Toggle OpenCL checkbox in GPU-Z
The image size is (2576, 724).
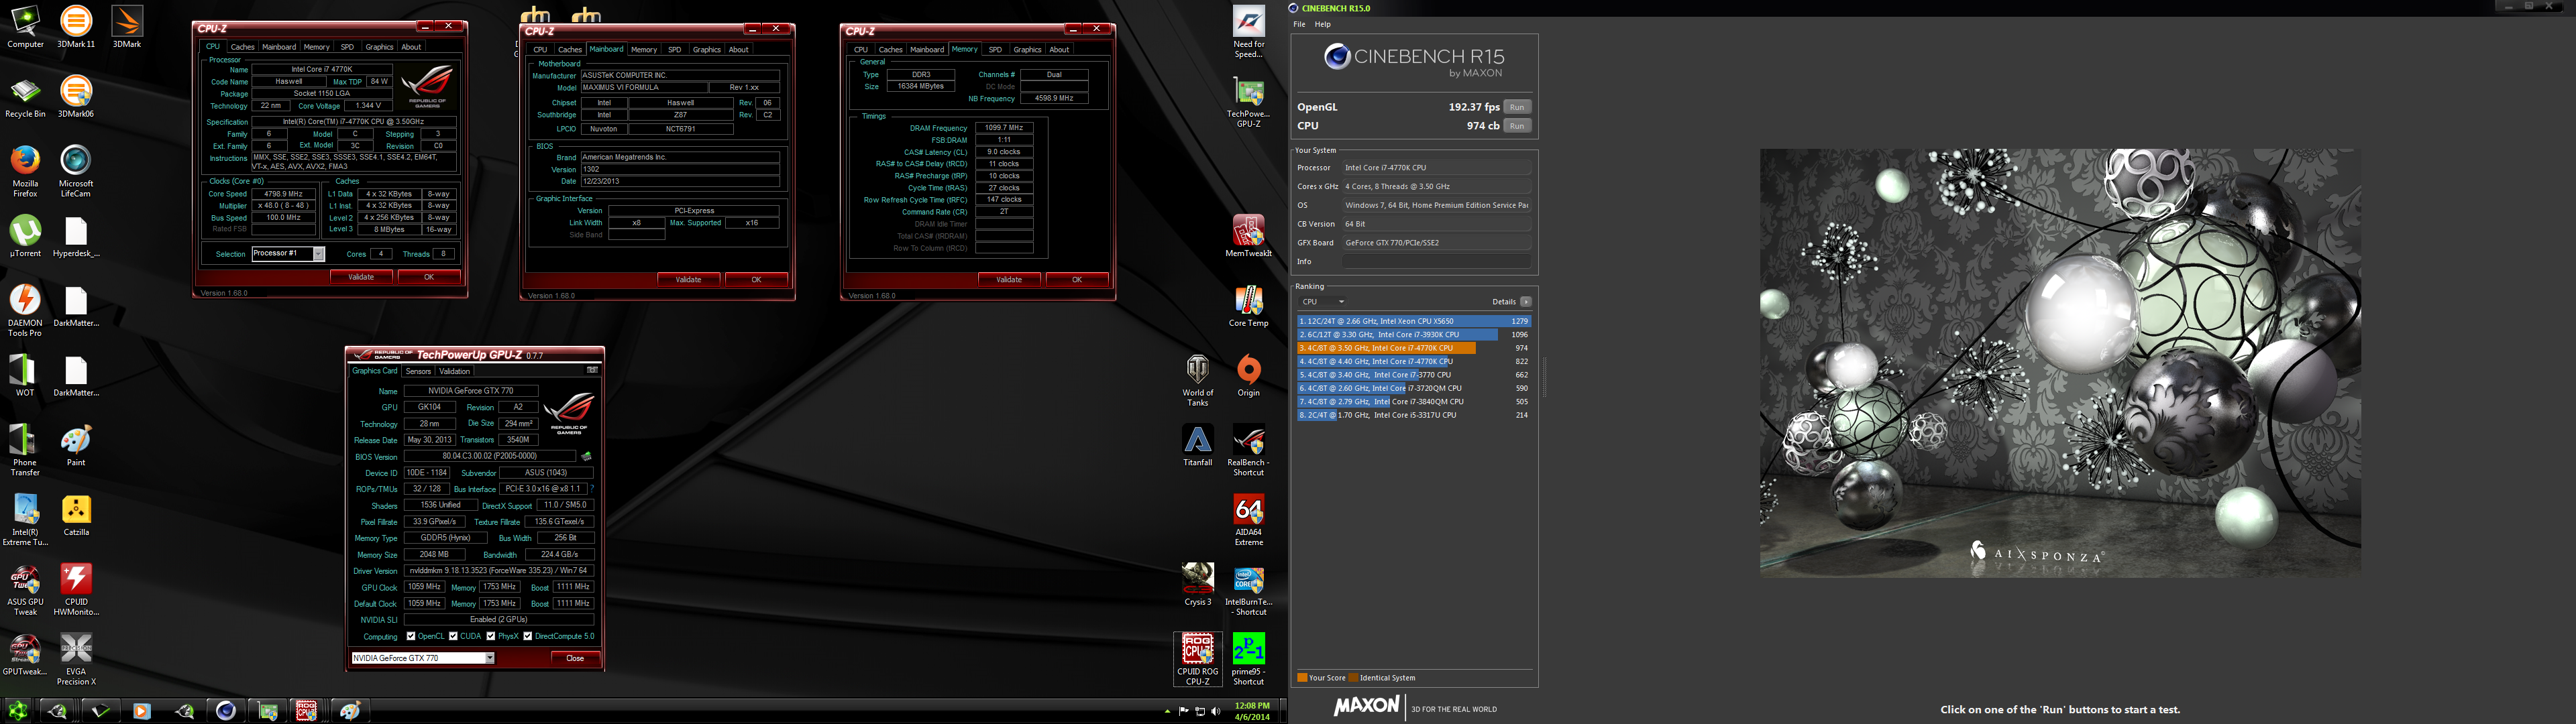pyautogui.click(x=411, y=636)
